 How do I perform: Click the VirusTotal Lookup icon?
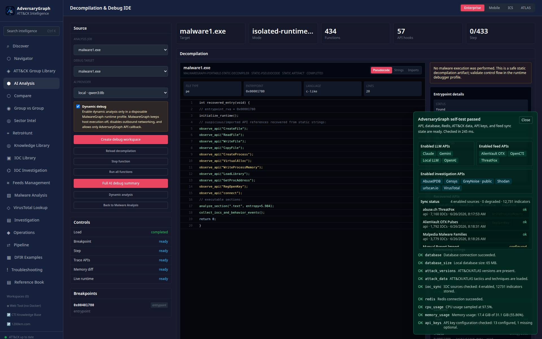click(x=8, y=208)
